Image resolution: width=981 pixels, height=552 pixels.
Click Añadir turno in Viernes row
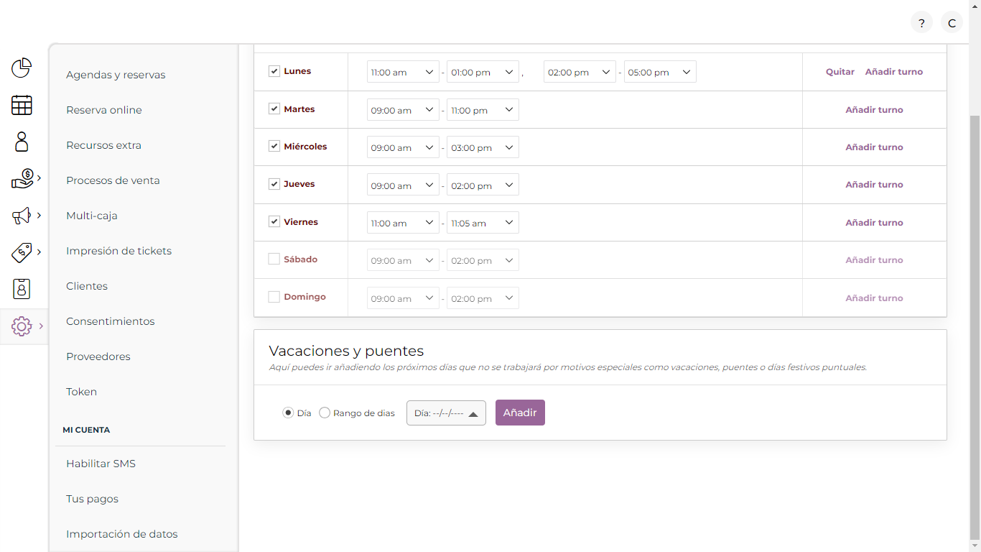874,223
